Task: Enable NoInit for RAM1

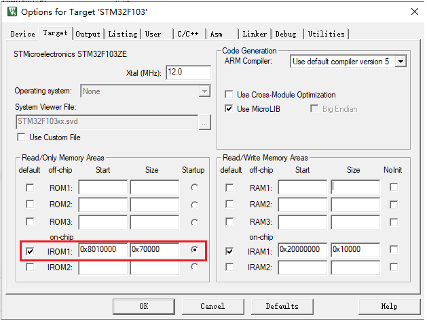Action: pos(394,187)
